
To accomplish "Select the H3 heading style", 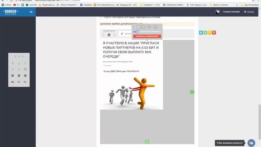I will click(25, 82).
